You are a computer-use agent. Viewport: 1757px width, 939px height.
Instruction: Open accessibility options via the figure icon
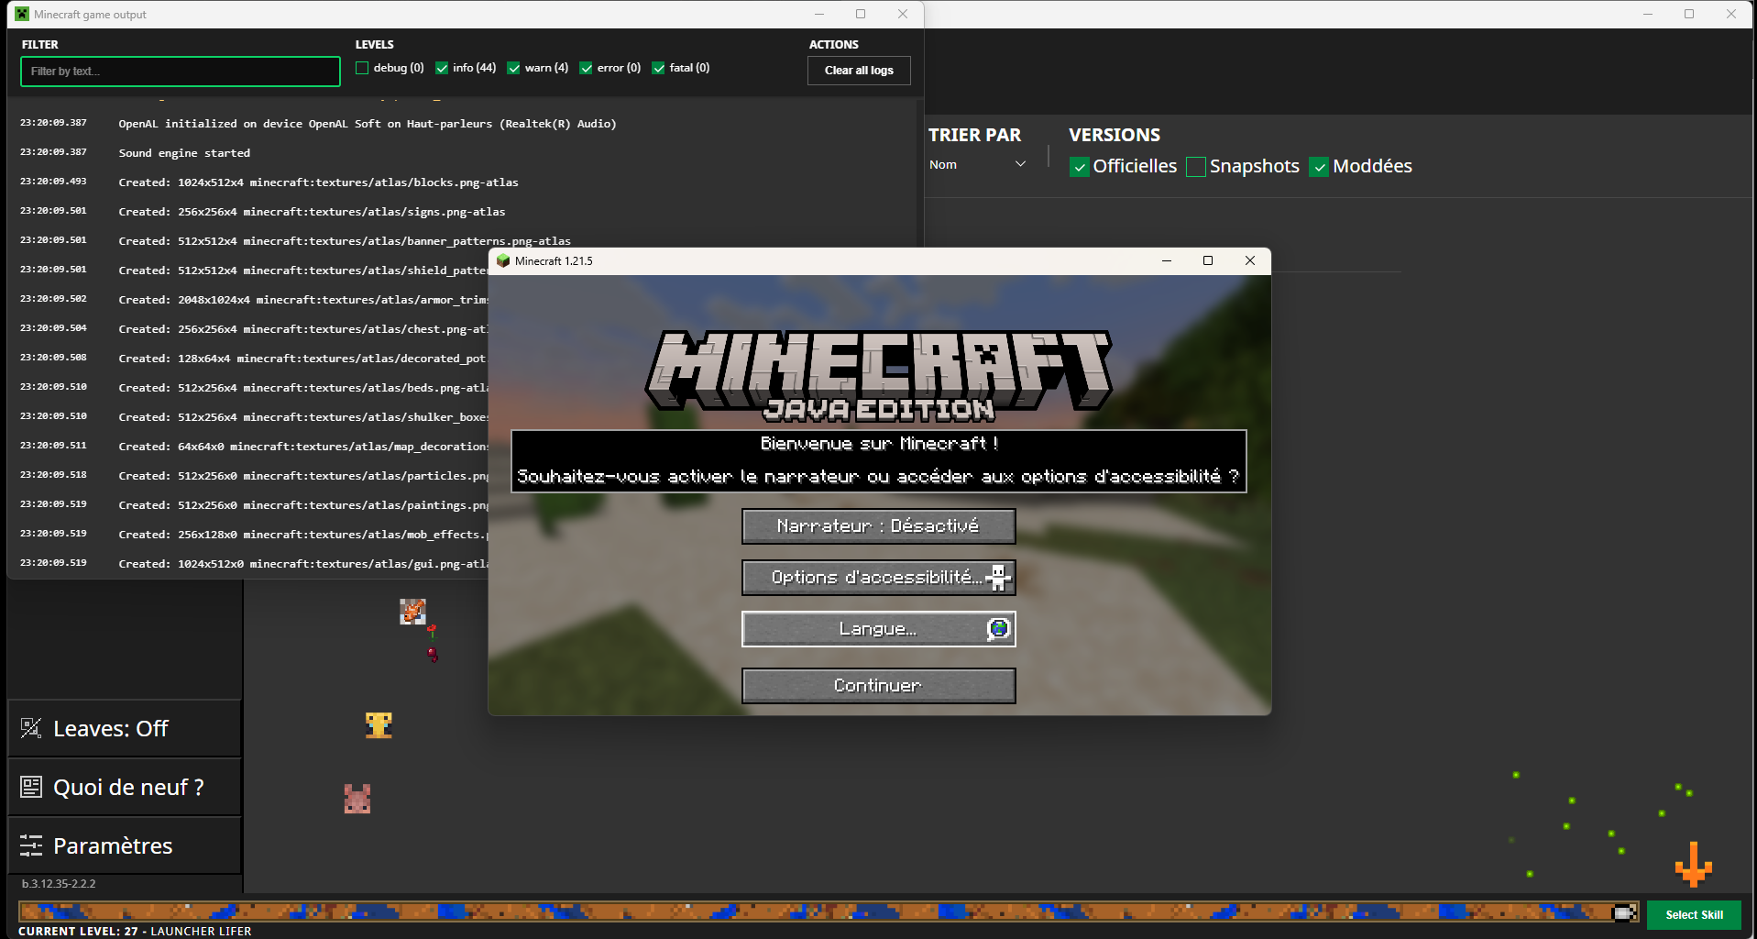point(998,578)
